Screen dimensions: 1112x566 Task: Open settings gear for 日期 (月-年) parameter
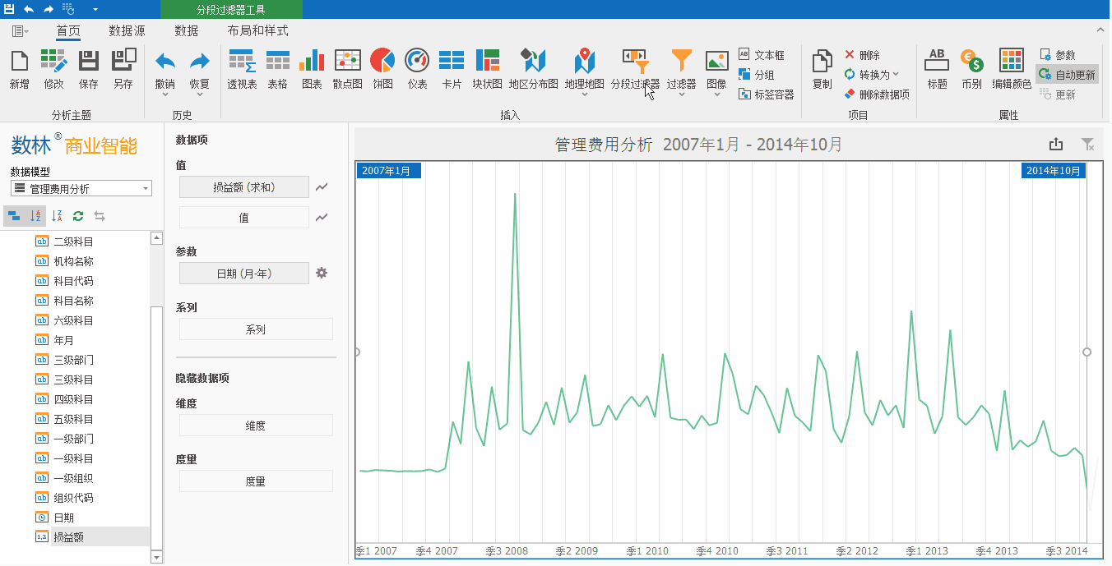pyautogui.click(x=322, y=273)
